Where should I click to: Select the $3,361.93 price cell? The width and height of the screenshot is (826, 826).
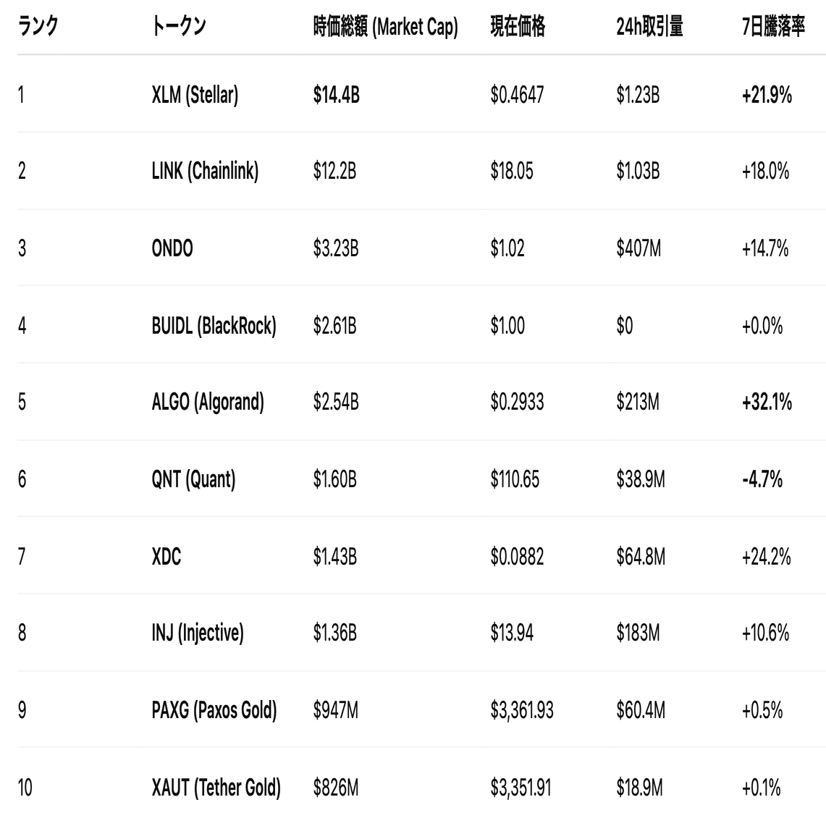tap(522, 710)
